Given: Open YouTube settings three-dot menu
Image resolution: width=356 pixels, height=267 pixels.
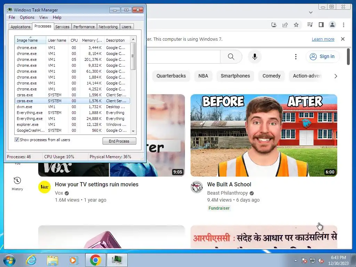Looking at the screenshot, I should (296, 57).
